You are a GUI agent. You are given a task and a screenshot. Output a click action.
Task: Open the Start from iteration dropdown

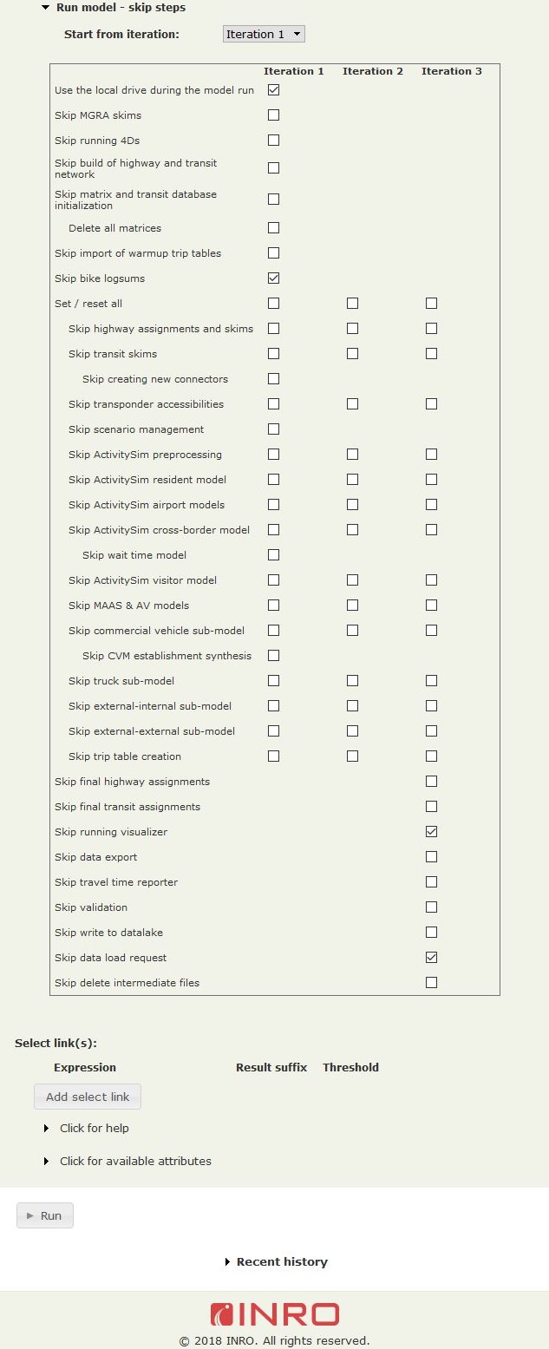pos(264,34)
